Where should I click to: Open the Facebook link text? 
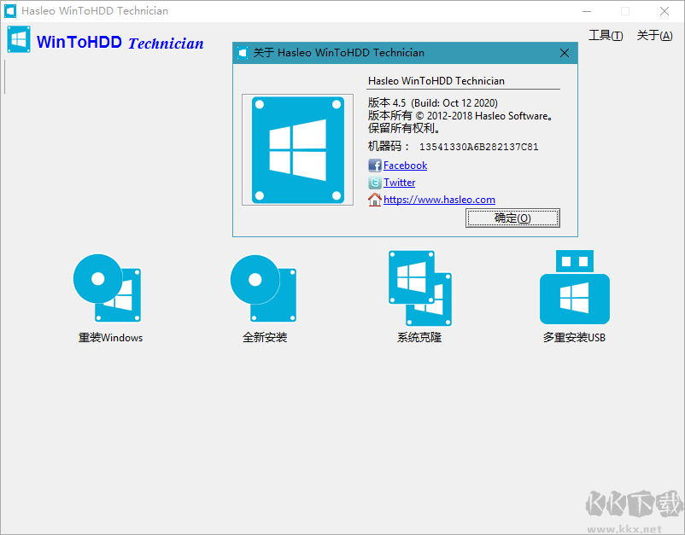(x=405, y=166)
